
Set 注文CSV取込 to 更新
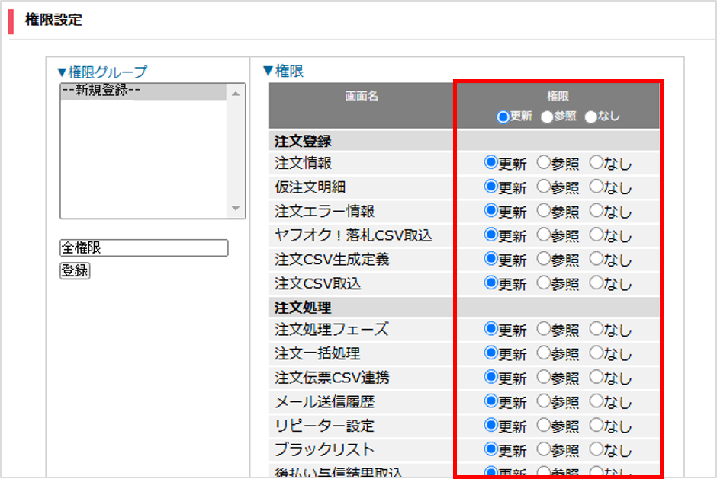tap(490, 283)
